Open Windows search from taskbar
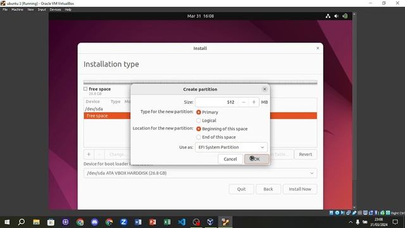Viewport: 405px width, 228px height. [x=22, y=222]
